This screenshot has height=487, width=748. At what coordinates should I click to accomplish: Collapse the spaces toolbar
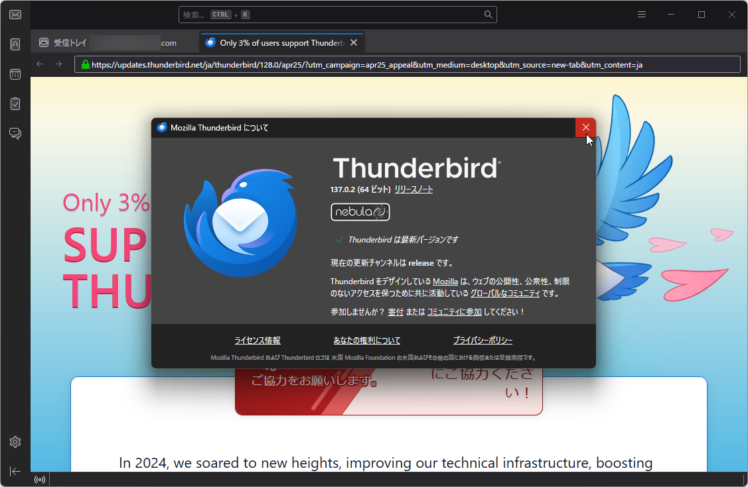point(15,471)
